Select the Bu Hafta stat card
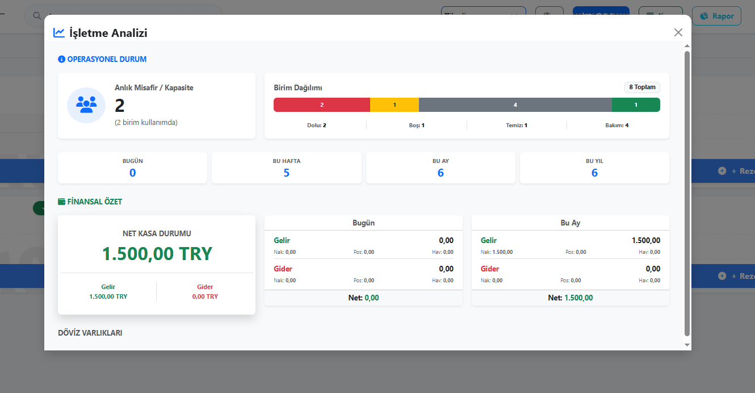The width and height of the screenshot is (755, 393). 286,168
